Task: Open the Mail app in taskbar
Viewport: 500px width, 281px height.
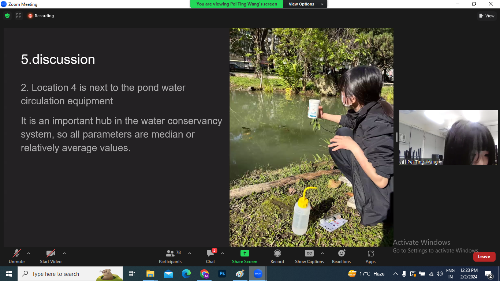Action: coord(168,274)
